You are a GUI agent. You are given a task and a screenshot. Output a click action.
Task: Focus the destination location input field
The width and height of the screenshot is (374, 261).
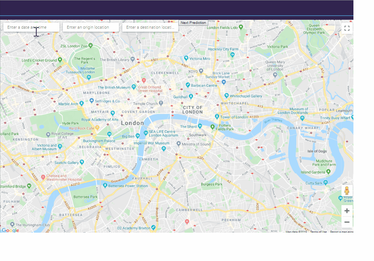point(150,27)
